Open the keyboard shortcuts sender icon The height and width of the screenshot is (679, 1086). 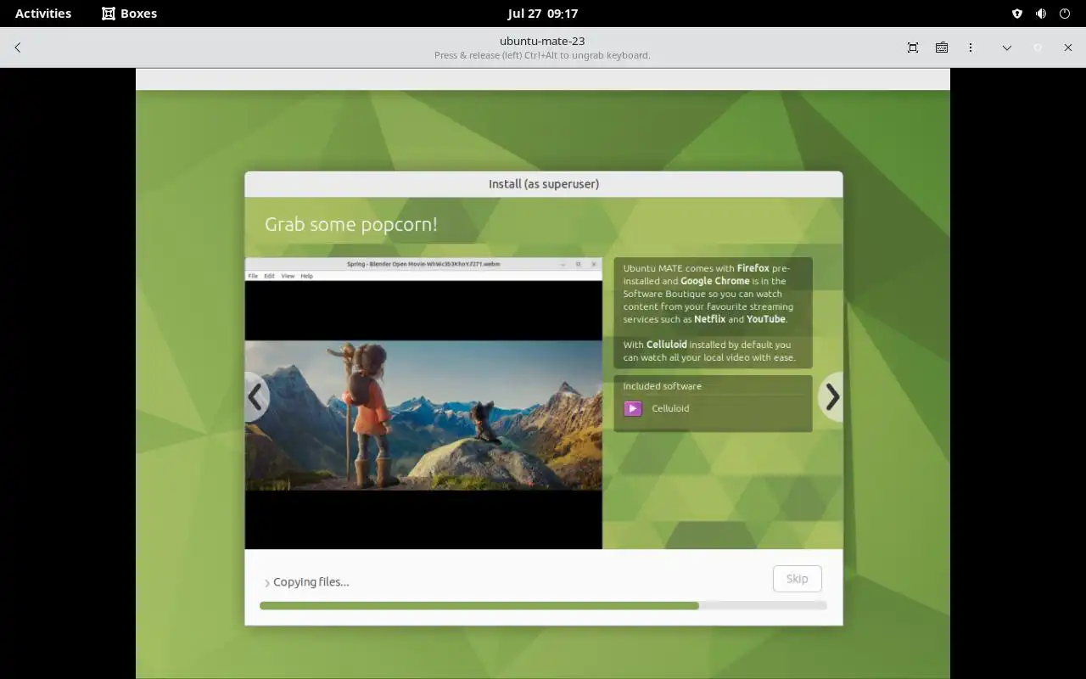[x=942, y=48]
